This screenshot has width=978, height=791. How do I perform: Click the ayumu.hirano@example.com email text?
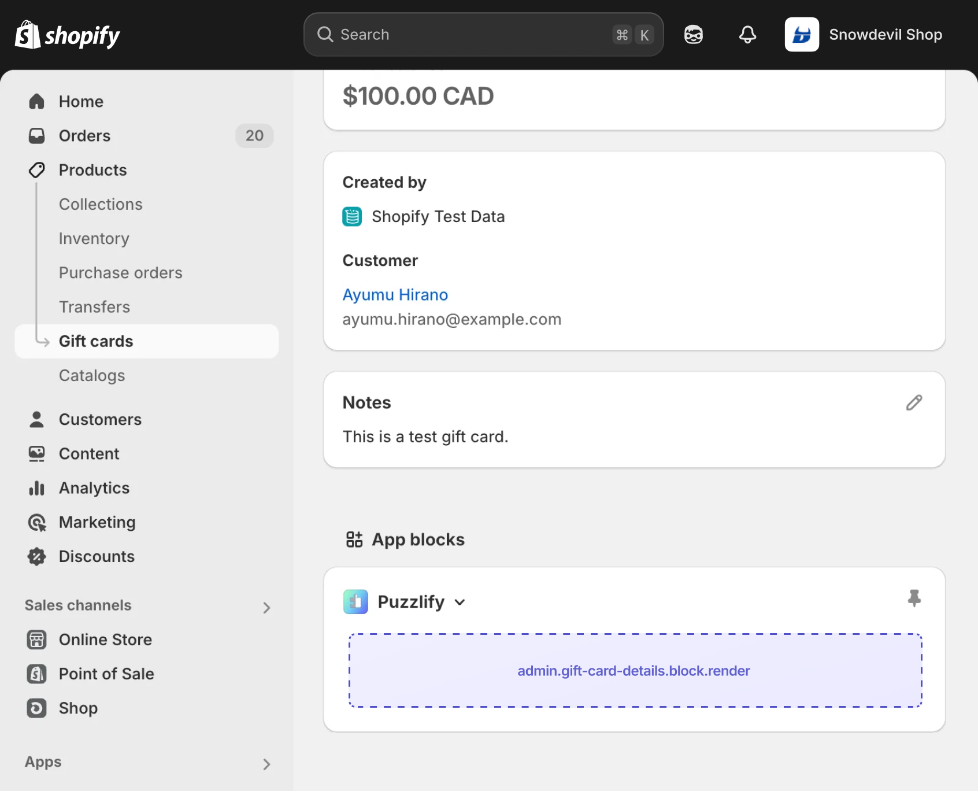click(x=452, y=320)
